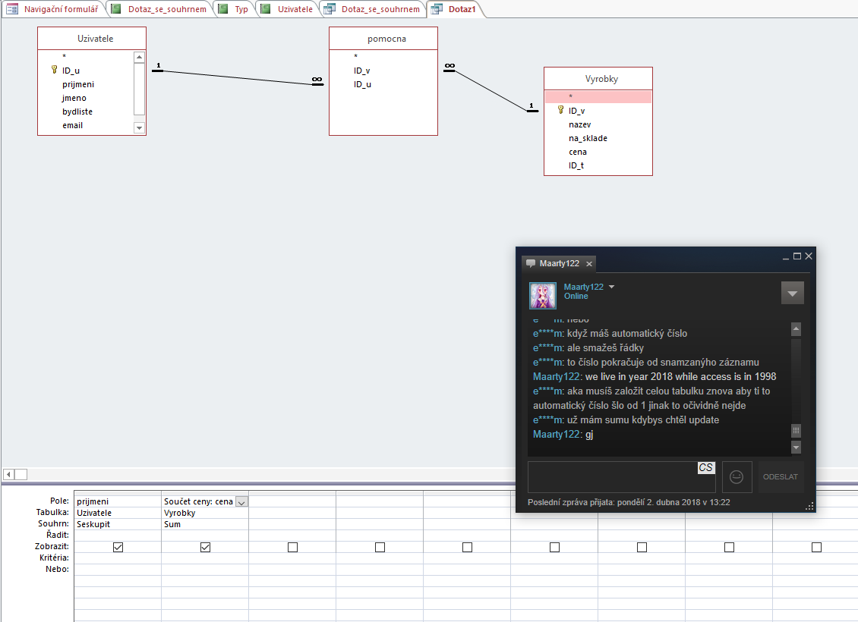858x622 pixels.
Task: Check Zobrazit box in sixth grid column
Action: pyautogui.click(x=554, y=547)
